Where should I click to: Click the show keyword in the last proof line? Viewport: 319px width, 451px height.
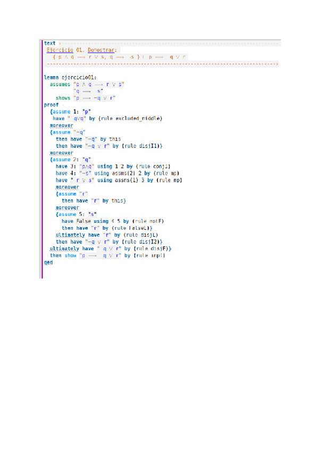click(x=71, y=255)
